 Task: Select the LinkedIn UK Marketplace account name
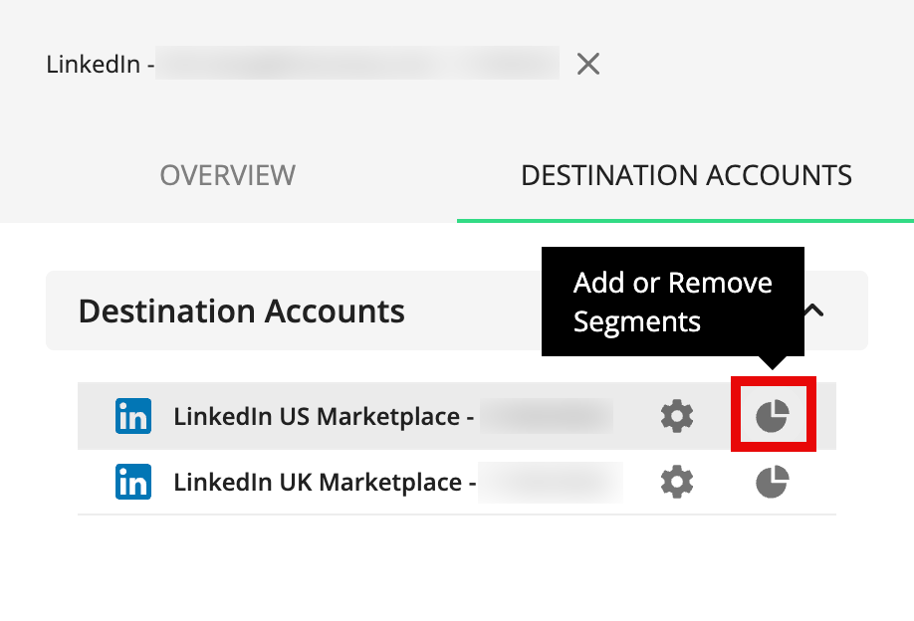tap(325, 483)
